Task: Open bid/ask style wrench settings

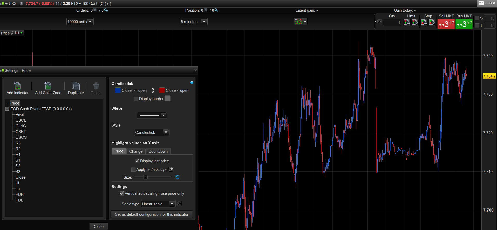Action: tap(171, 169)
